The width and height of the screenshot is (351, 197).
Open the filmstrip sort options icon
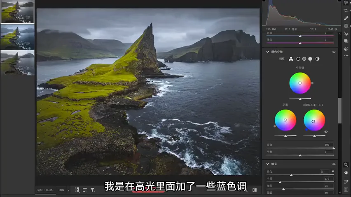[85, 190]
